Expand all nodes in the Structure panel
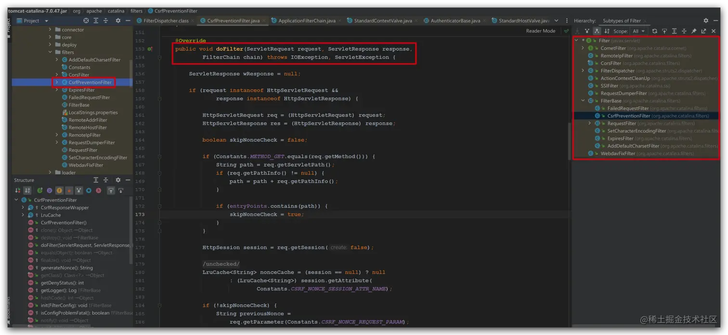 point(96,180)
